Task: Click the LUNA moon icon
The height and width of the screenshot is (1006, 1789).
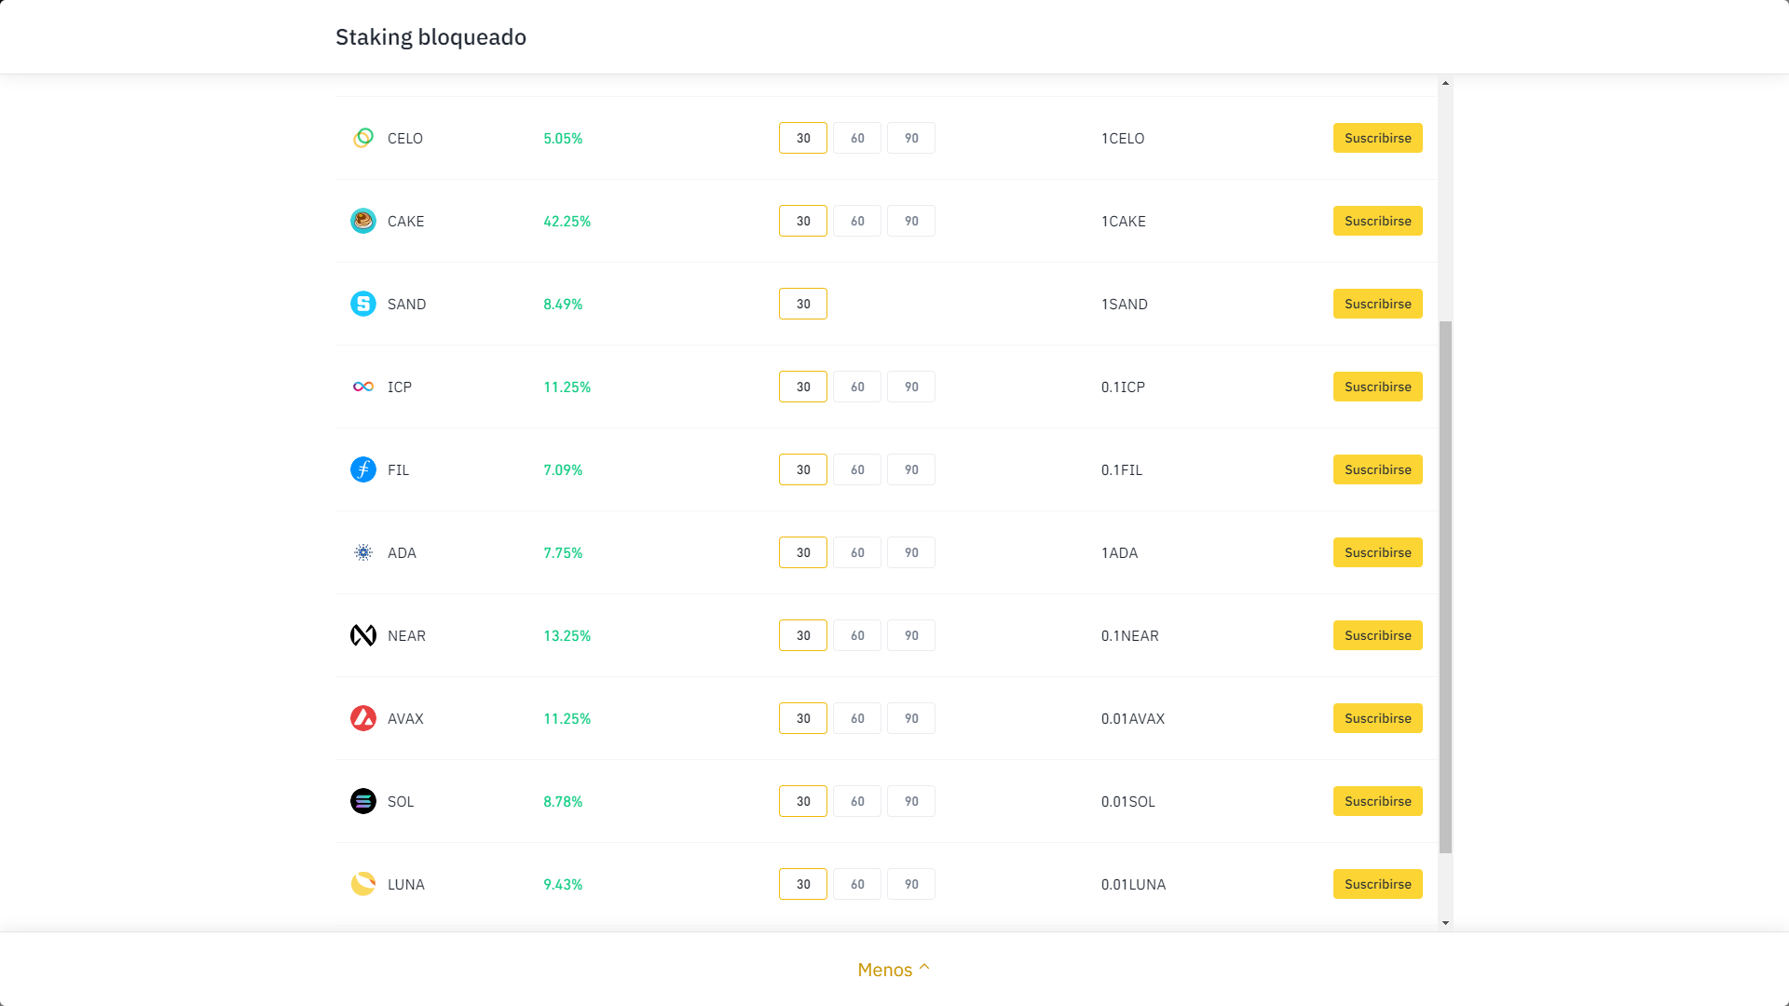Action: click(363, 884)
